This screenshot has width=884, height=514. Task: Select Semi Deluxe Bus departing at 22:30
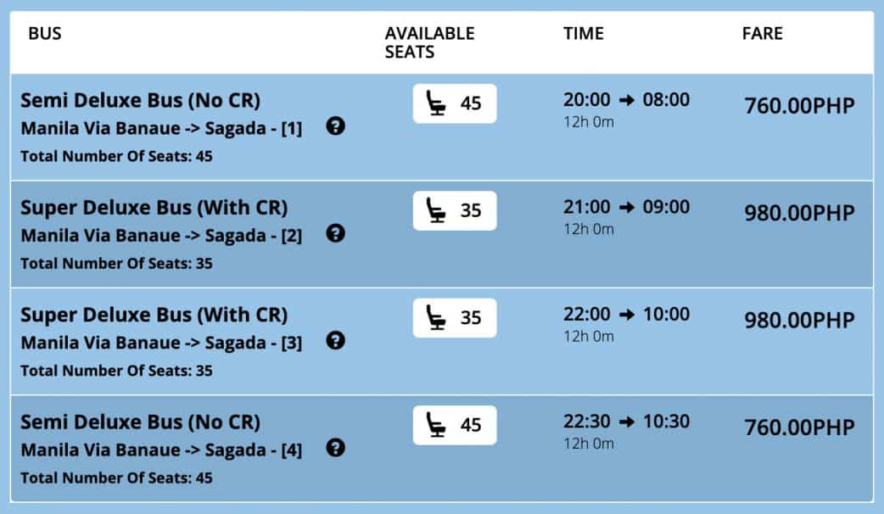coord(140,422)
